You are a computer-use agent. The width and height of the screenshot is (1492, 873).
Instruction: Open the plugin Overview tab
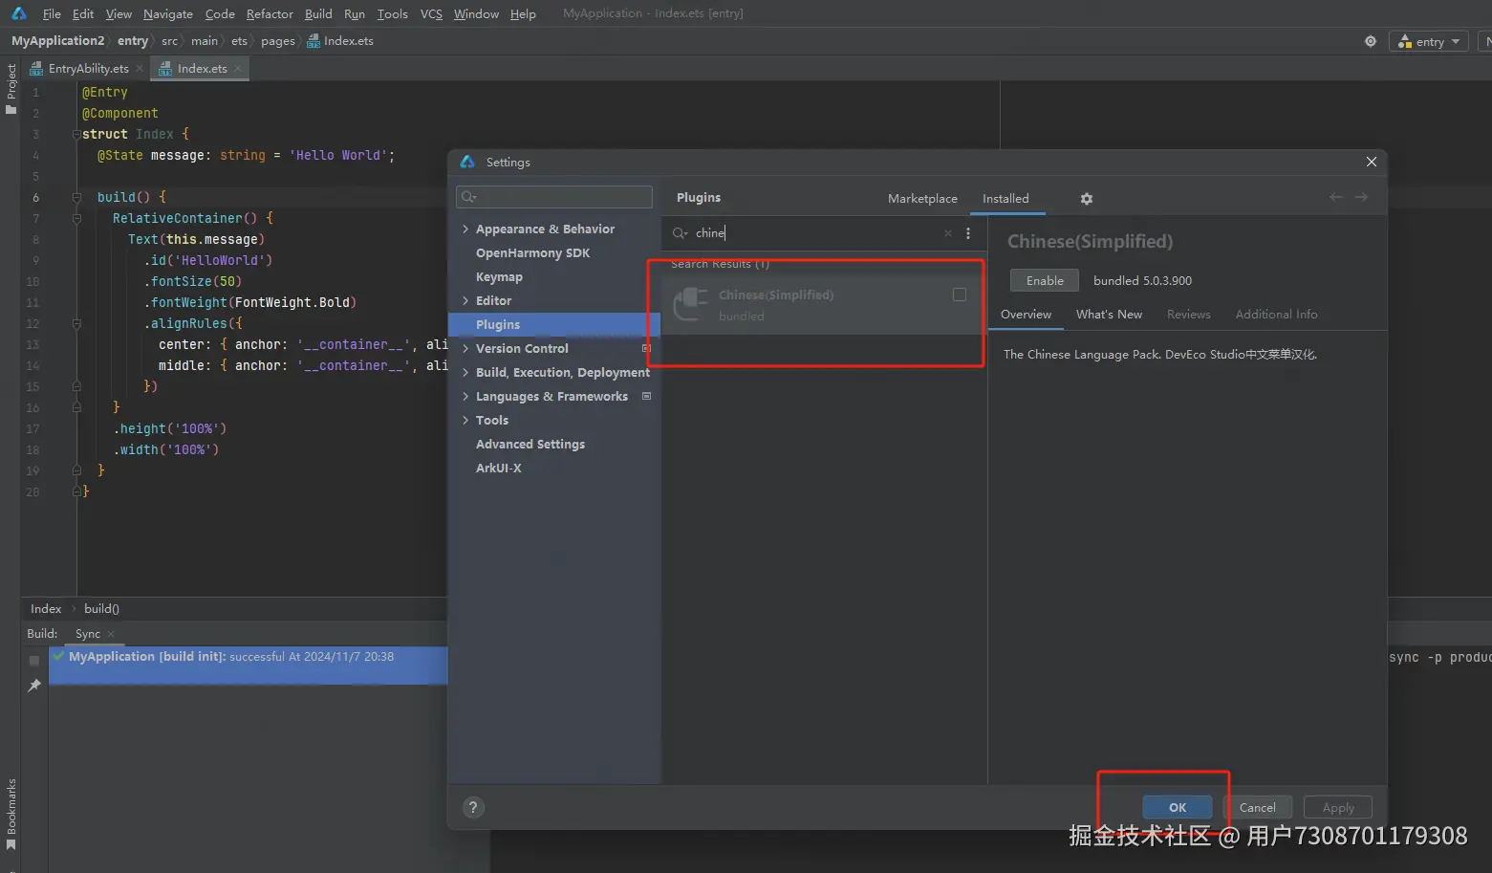point(1026,315)
